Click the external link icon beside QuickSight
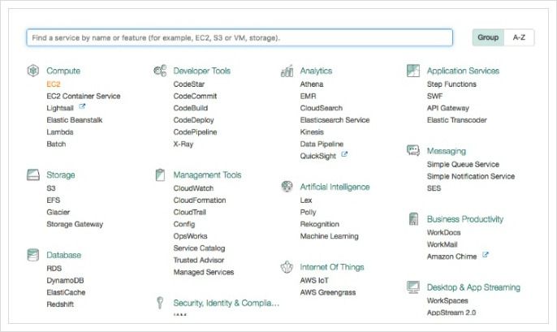 (x=344, y=154)
